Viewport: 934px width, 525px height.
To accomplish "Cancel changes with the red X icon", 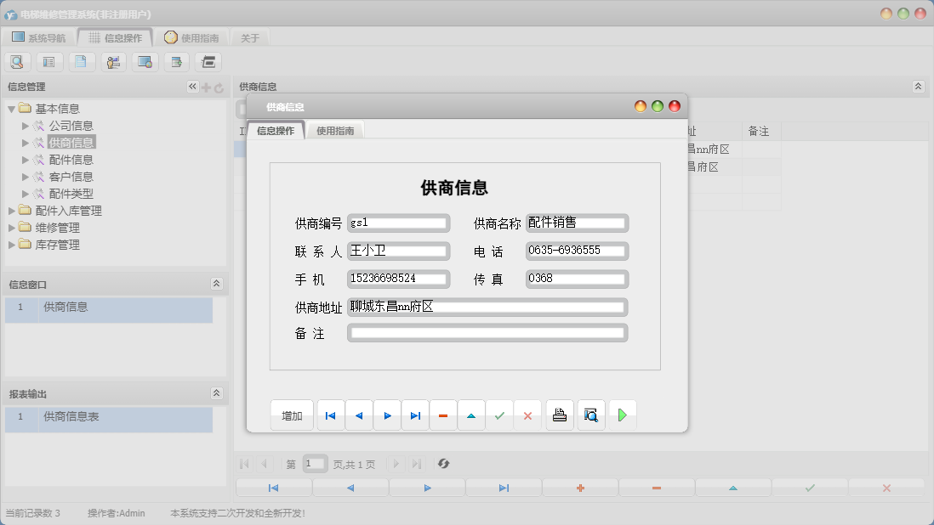I will click(527, 415).
